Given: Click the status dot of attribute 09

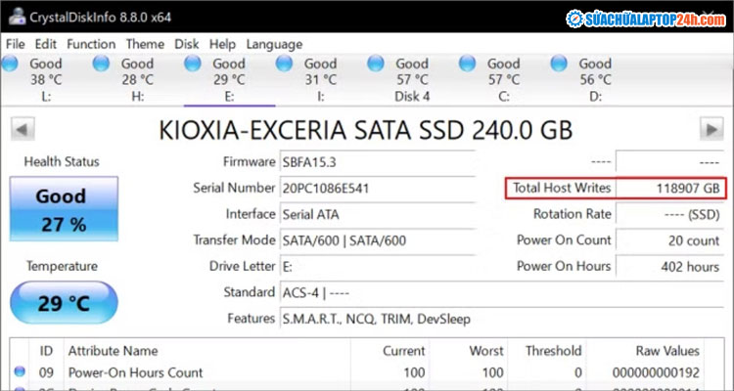Looking at the screenshot, I should point(20,371).
